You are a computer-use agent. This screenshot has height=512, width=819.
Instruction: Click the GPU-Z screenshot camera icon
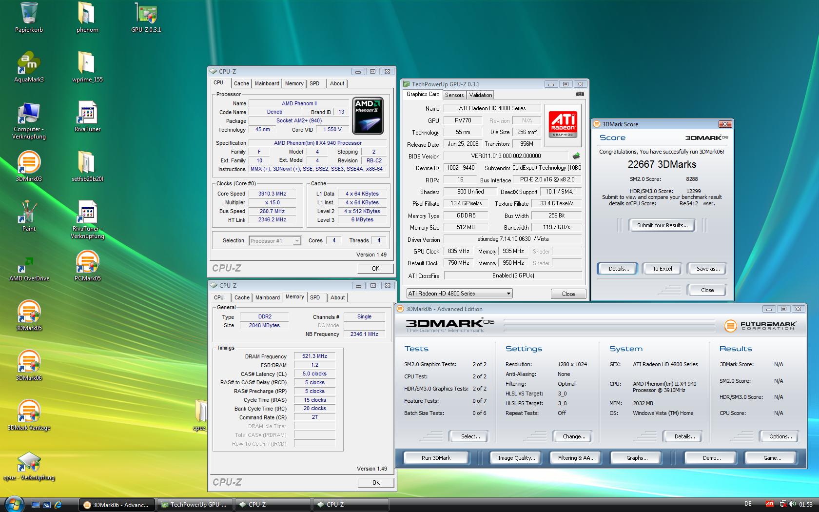pos(580,94)
